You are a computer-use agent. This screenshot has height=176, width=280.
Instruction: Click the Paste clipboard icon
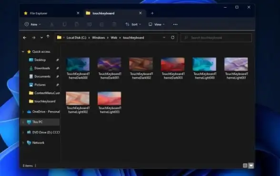tap(77, 24)
